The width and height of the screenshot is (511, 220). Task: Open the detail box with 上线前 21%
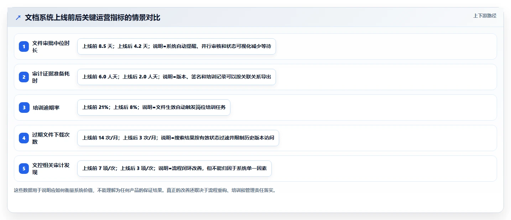[x=154, y=108]
